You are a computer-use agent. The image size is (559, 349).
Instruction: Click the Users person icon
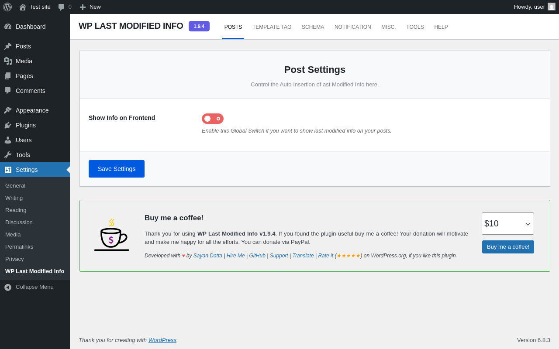[x=8, y=140]
